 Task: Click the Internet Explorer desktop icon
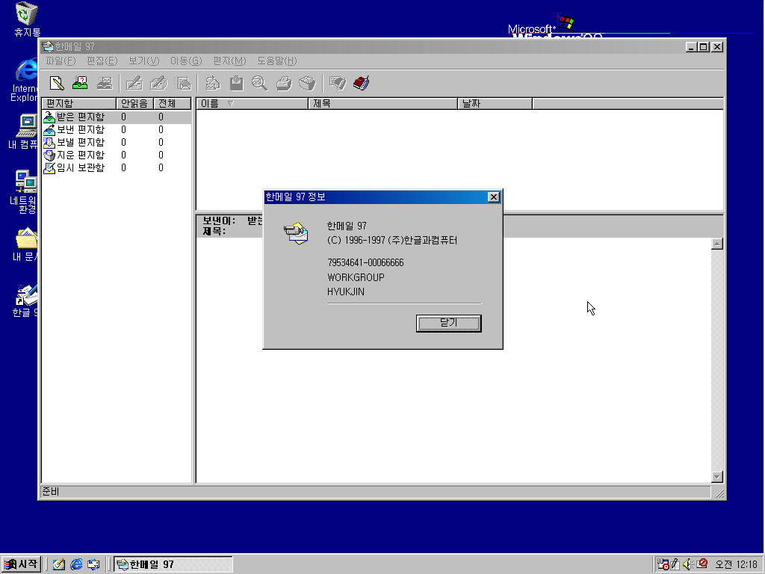pyautogui.click(x=25, y=80)
